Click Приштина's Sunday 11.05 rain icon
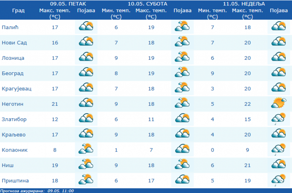The width and height of the screenshot is (292, 193). (279, 180)
